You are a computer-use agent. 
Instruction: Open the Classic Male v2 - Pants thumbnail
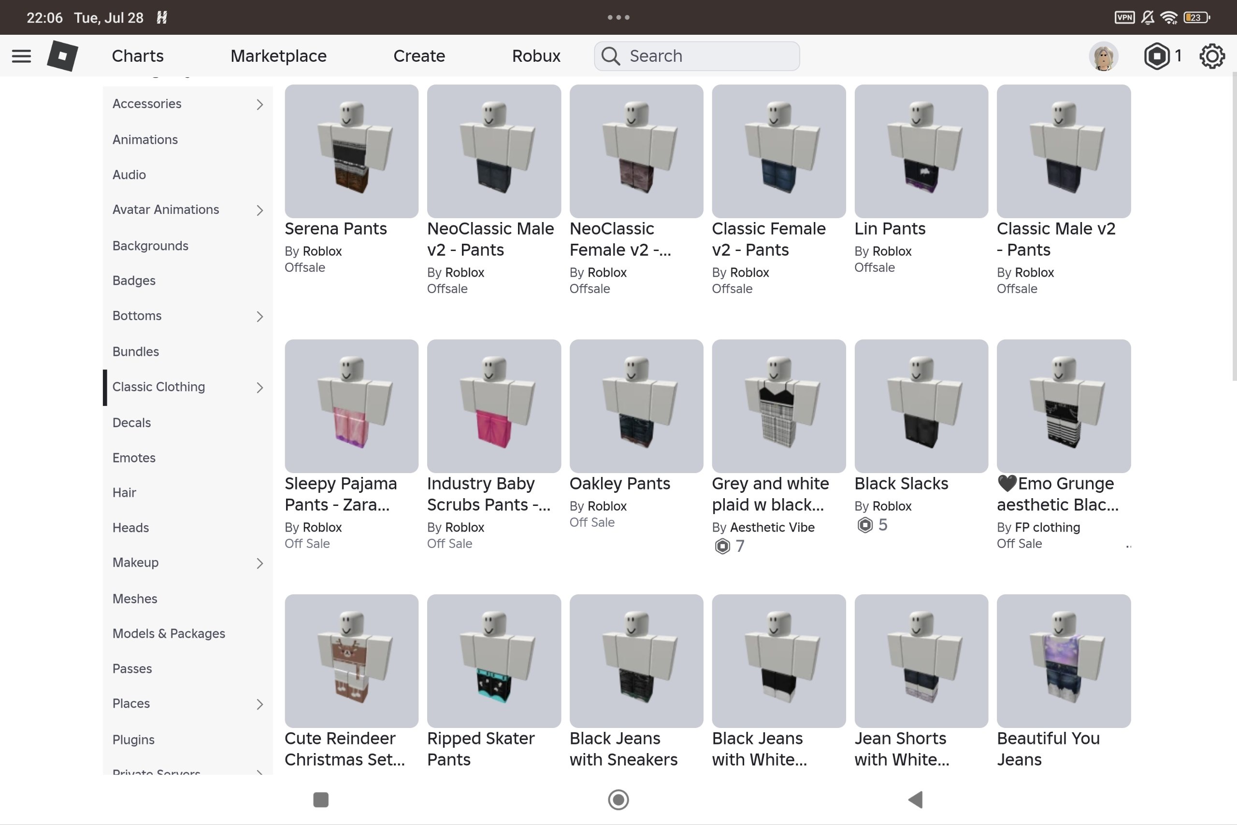(1064, 152)
